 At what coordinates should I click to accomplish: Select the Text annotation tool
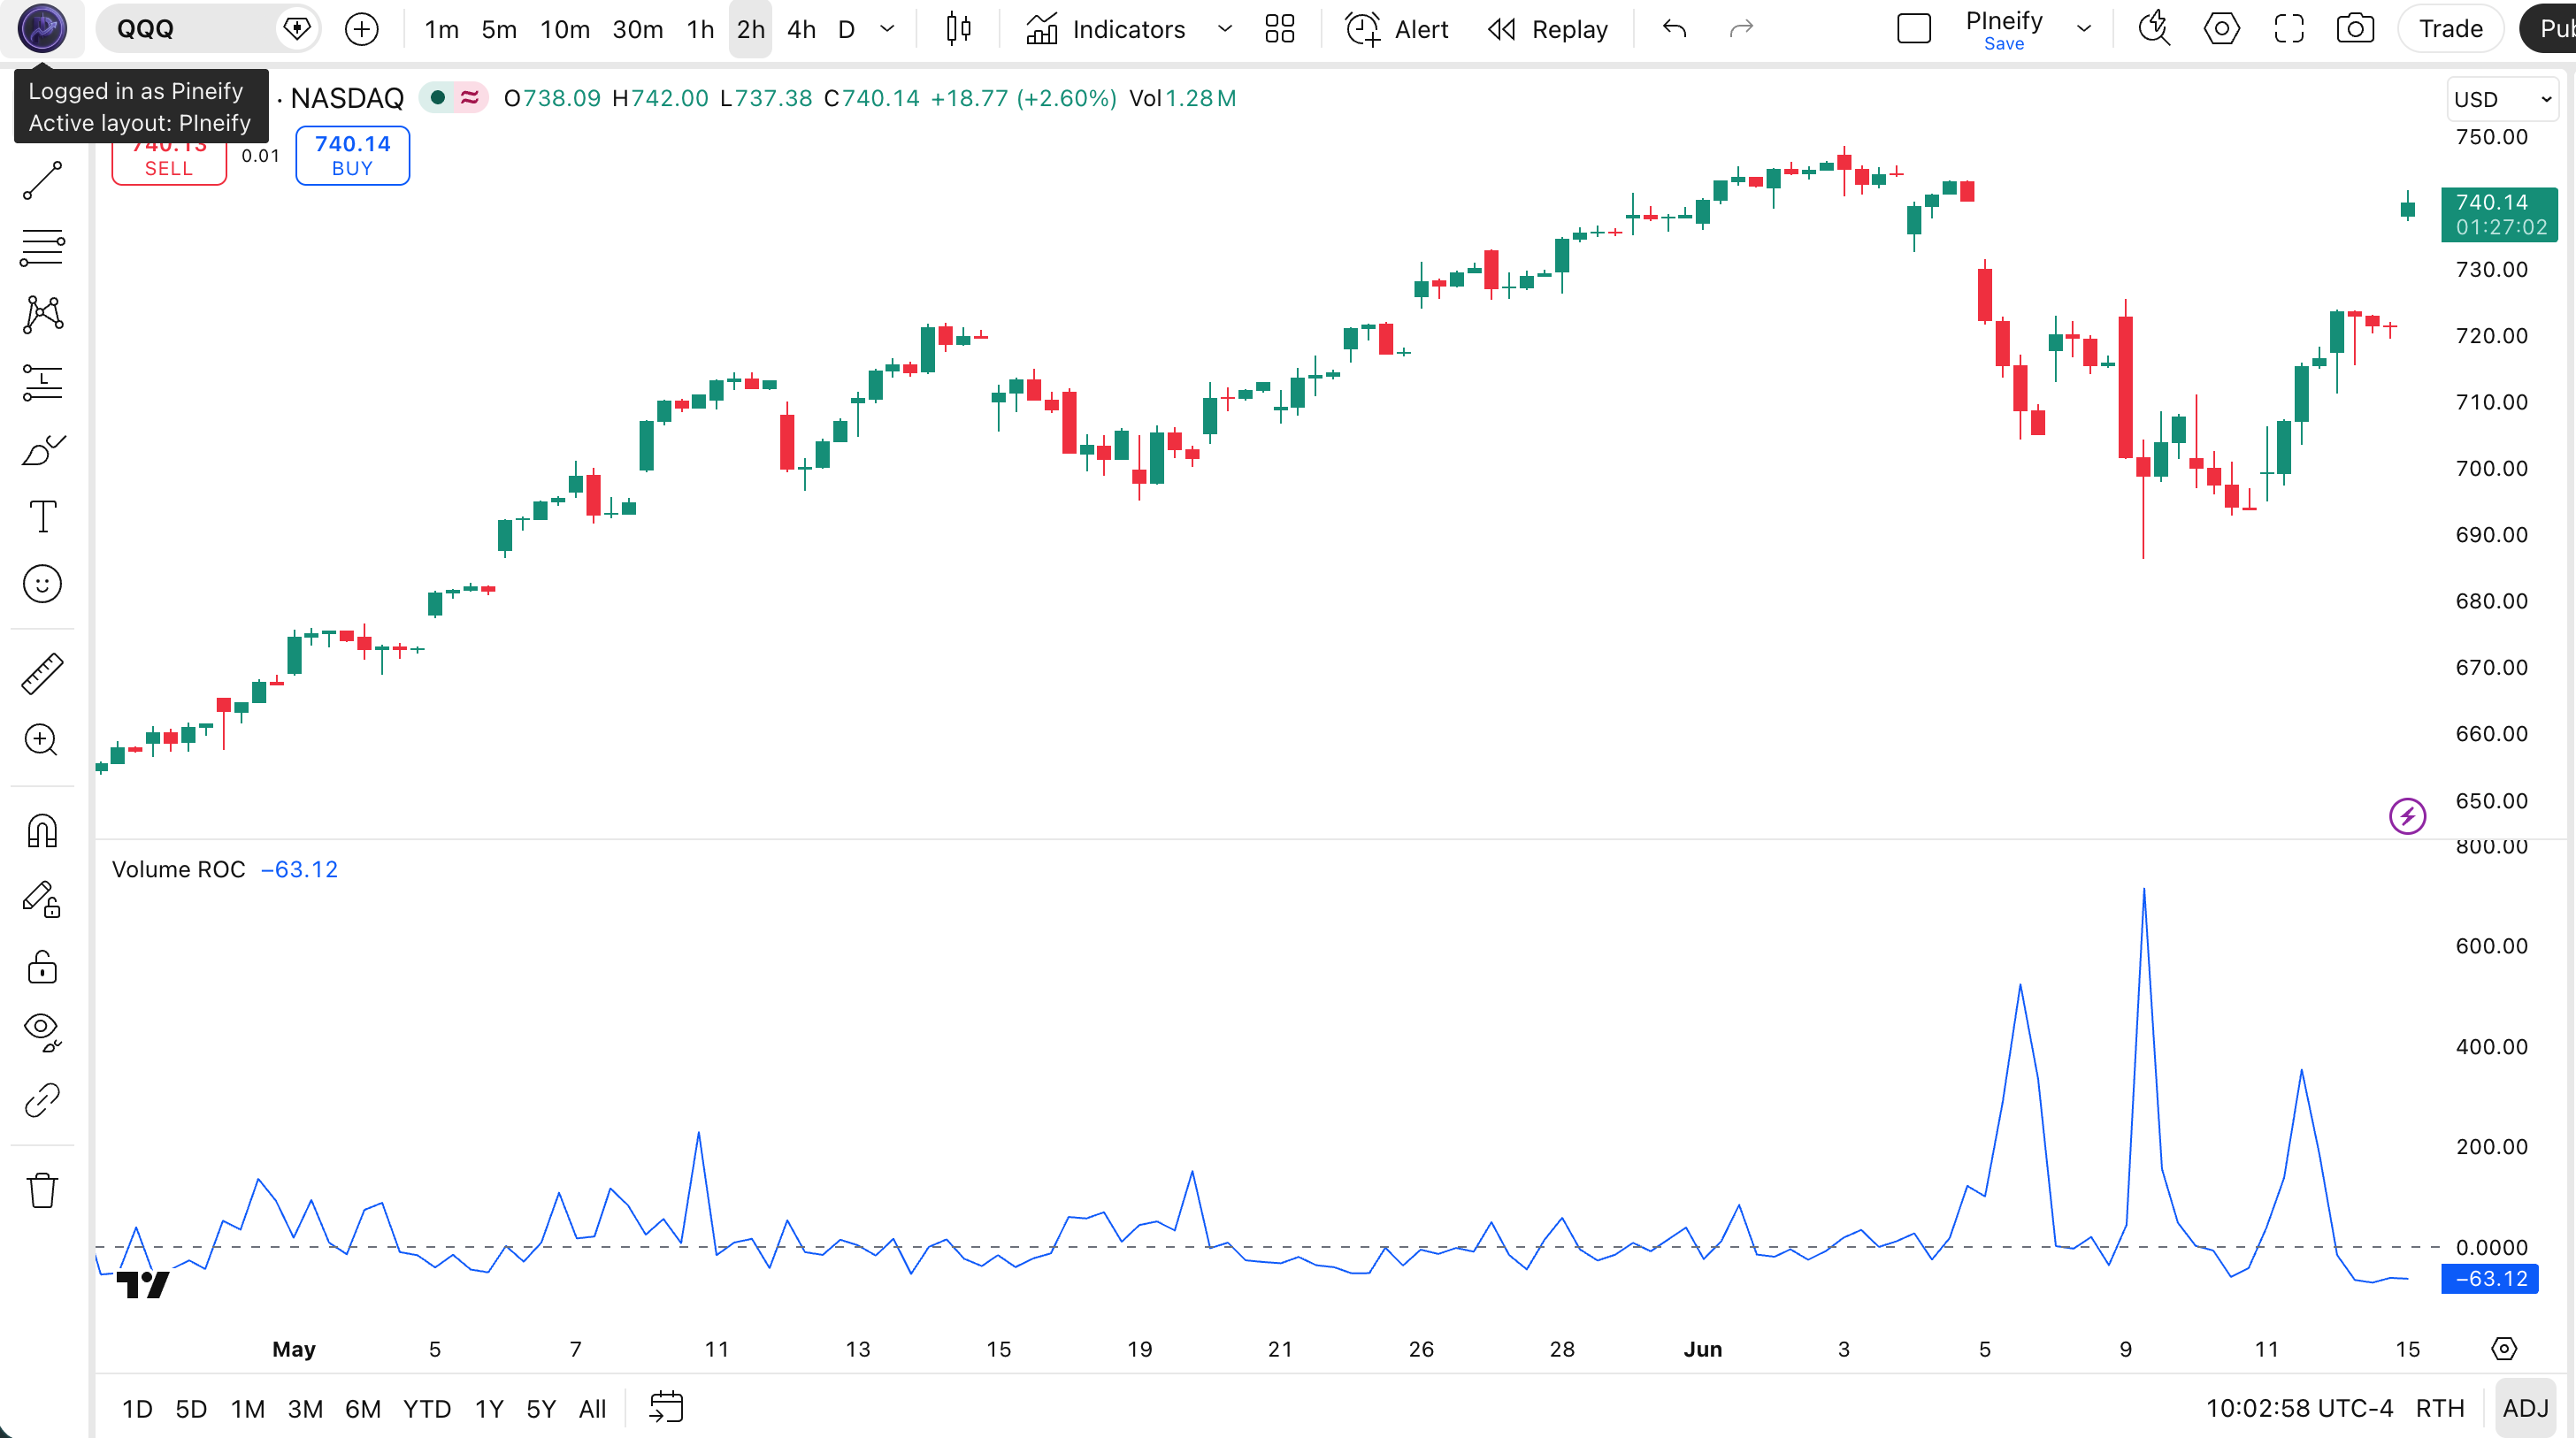click(x=42, y=517)
